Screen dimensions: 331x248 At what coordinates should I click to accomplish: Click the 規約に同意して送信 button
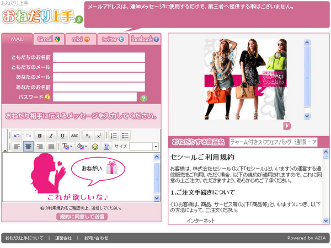point(82,217)
